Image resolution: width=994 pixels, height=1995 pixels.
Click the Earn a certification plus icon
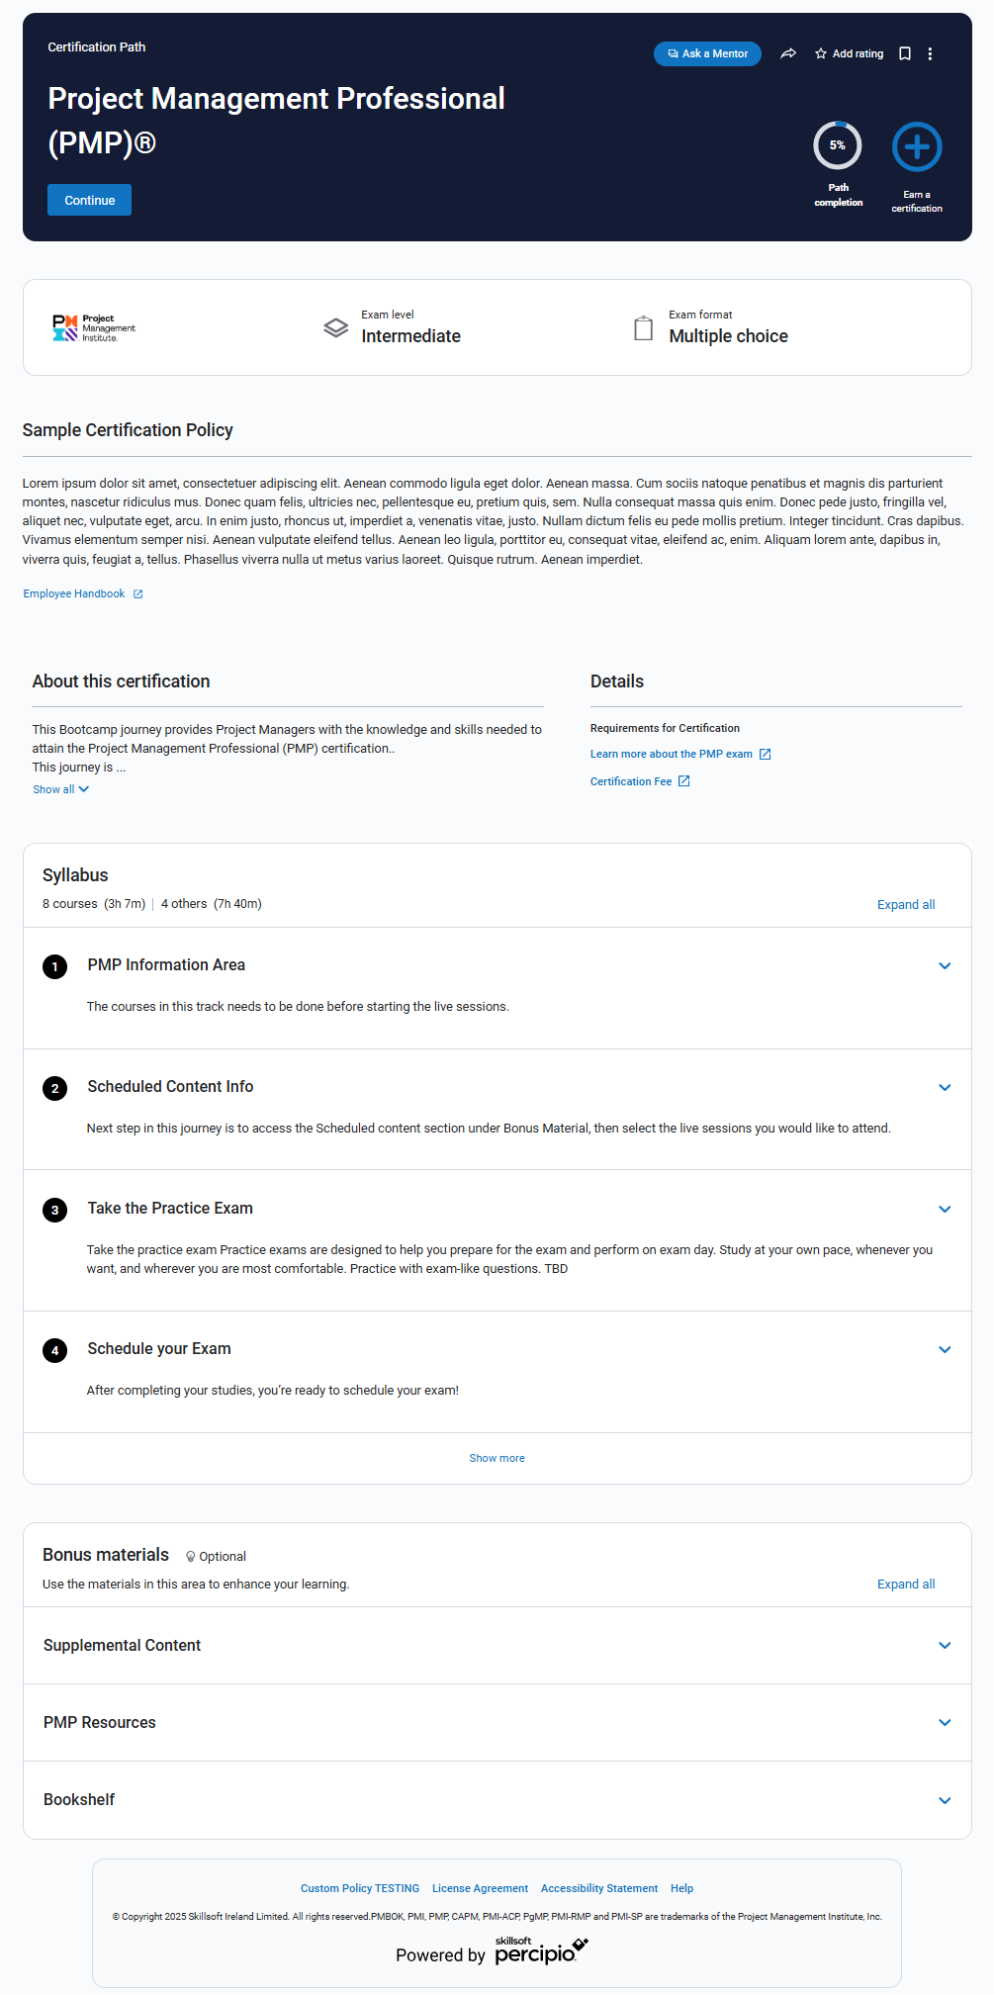(917, 147)
